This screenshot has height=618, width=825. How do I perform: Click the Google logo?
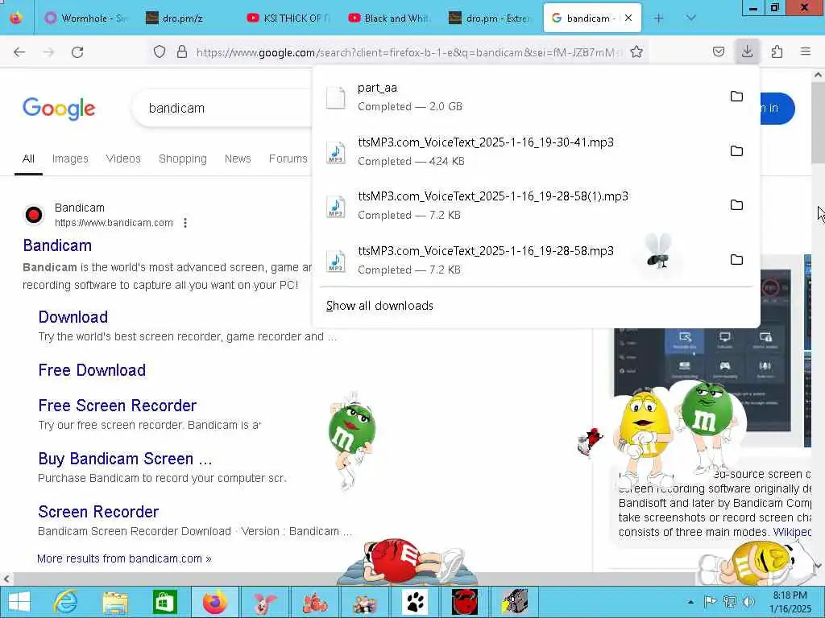coord(59,109)
